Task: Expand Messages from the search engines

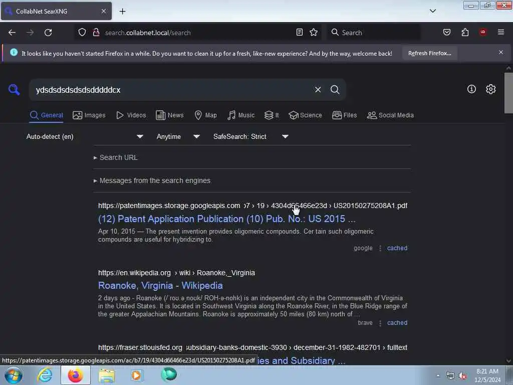Action: (x=152, y=180)
